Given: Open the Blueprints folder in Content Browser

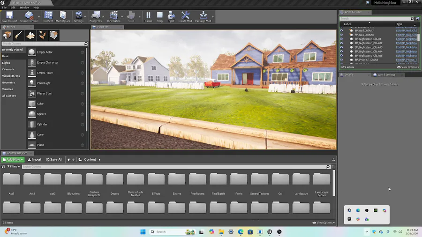Looking at the screenshot, I should click(x=73, y=179).
